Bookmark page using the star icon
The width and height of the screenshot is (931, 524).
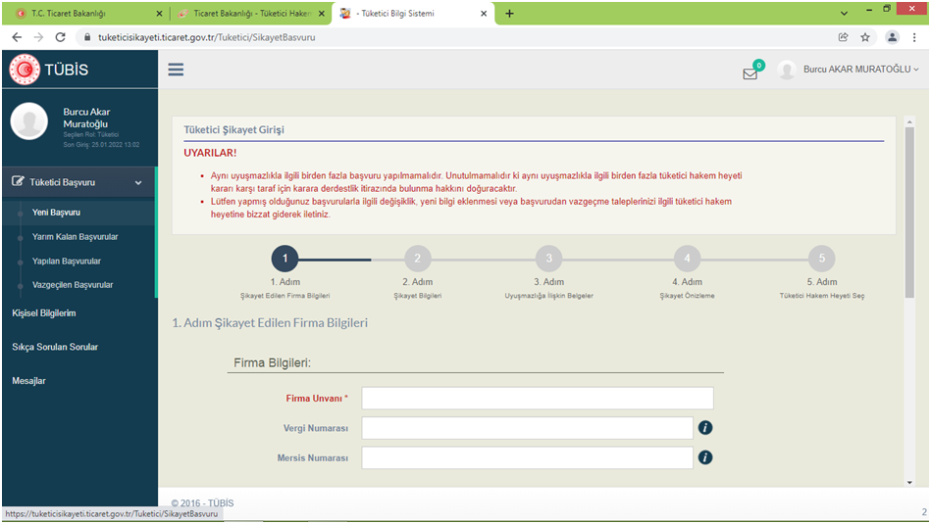tap(865, 37)
